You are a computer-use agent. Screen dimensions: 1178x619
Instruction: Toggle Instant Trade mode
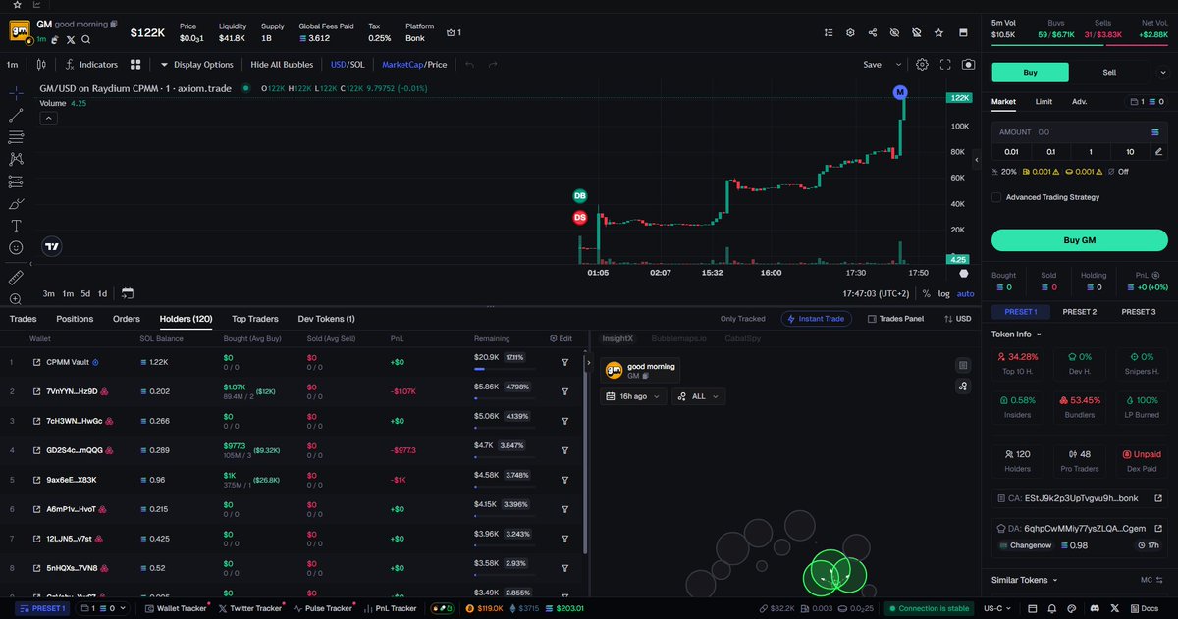tap(817, 319)
